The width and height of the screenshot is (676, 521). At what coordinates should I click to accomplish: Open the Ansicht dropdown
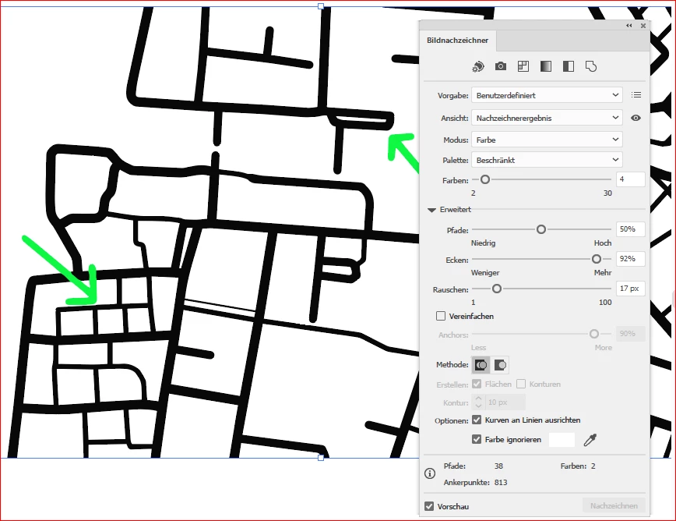(547, 118)
